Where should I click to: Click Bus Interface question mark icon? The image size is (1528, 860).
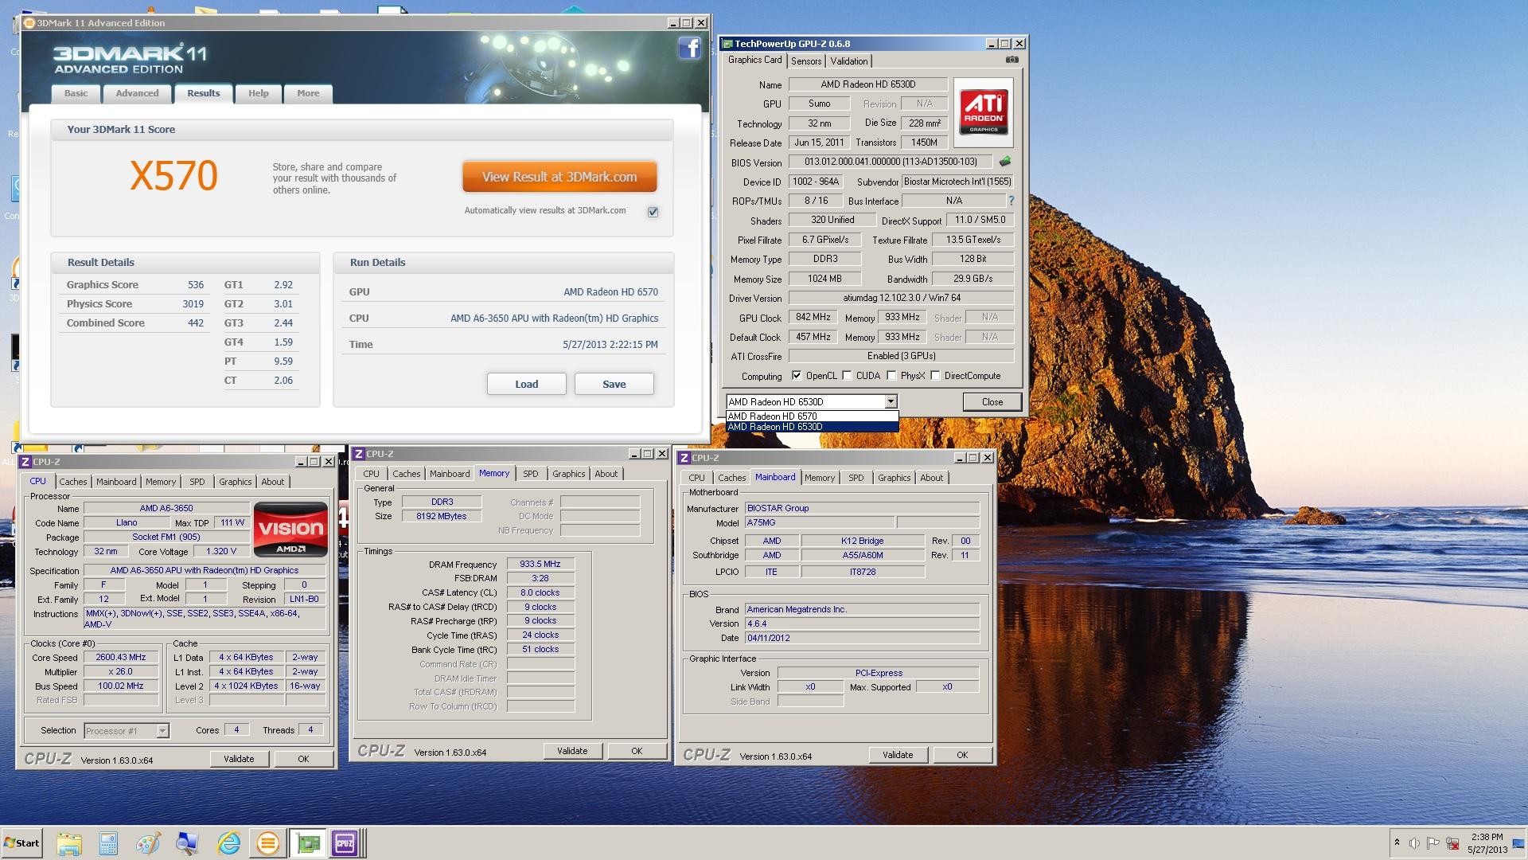tap(1012, 201)
